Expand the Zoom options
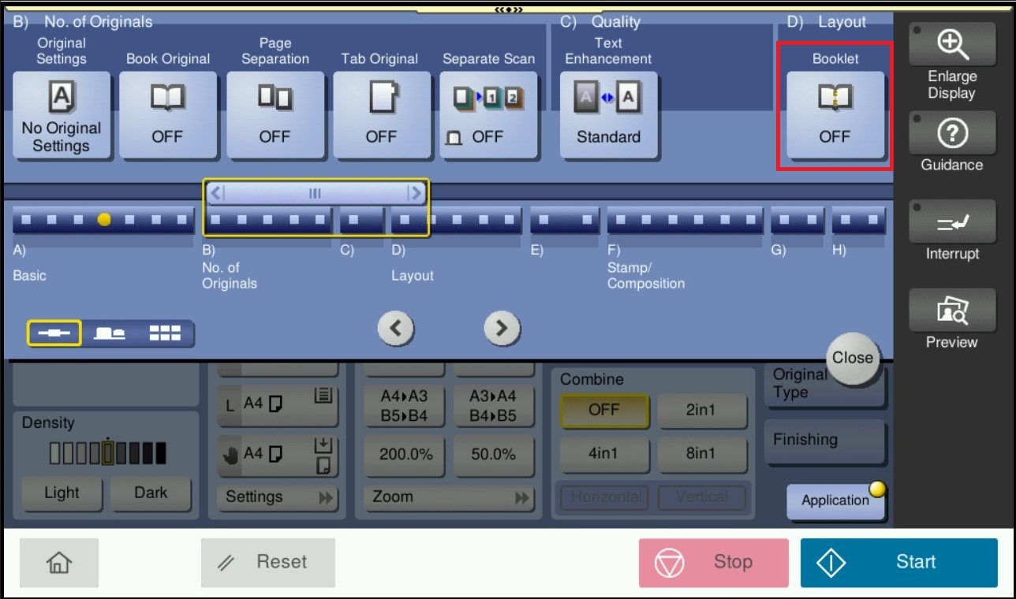The image size is (1016, 599). click(449, 497)
